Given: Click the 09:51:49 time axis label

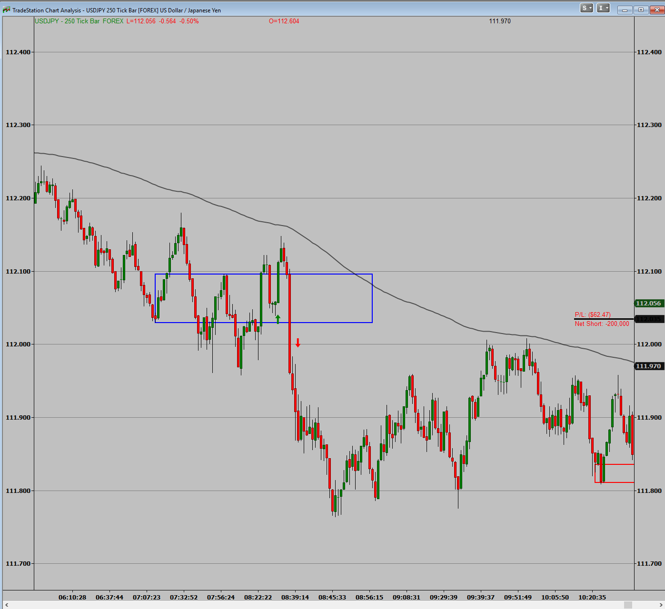Looking at the screenshot, I should click(x=518, y=598).
